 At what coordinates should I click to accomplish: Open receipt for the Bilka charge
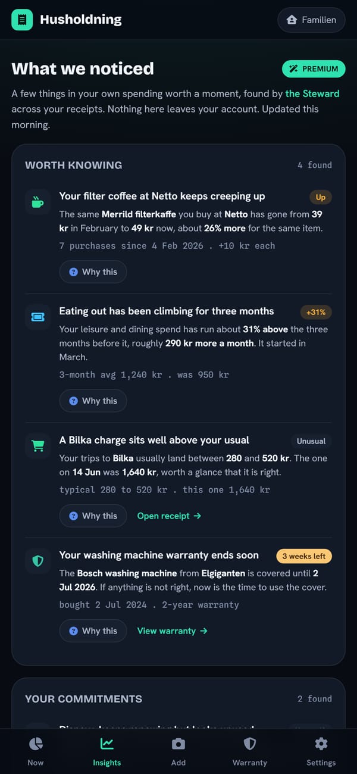[x=170, y=516]
